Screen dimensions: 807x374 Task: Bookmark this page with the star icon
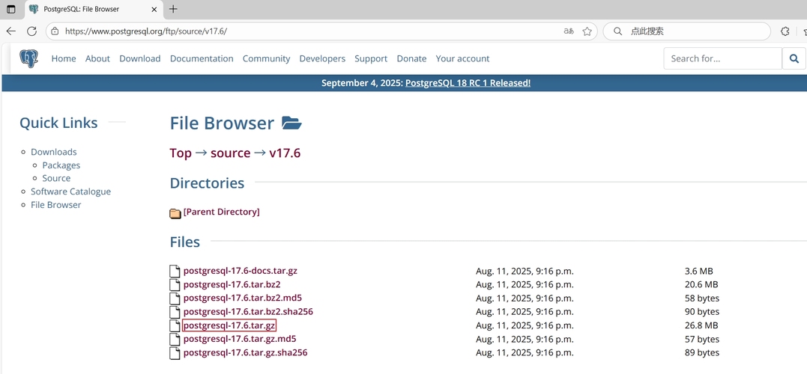tap(587, 31)
